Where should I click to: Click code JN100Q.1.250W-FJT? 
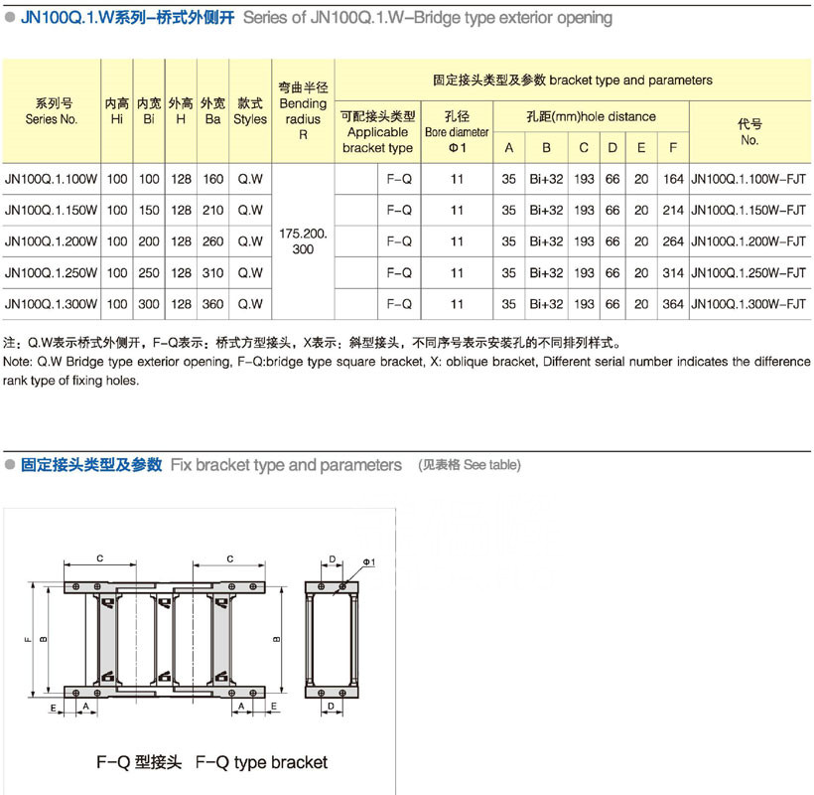tap(748, 272)
